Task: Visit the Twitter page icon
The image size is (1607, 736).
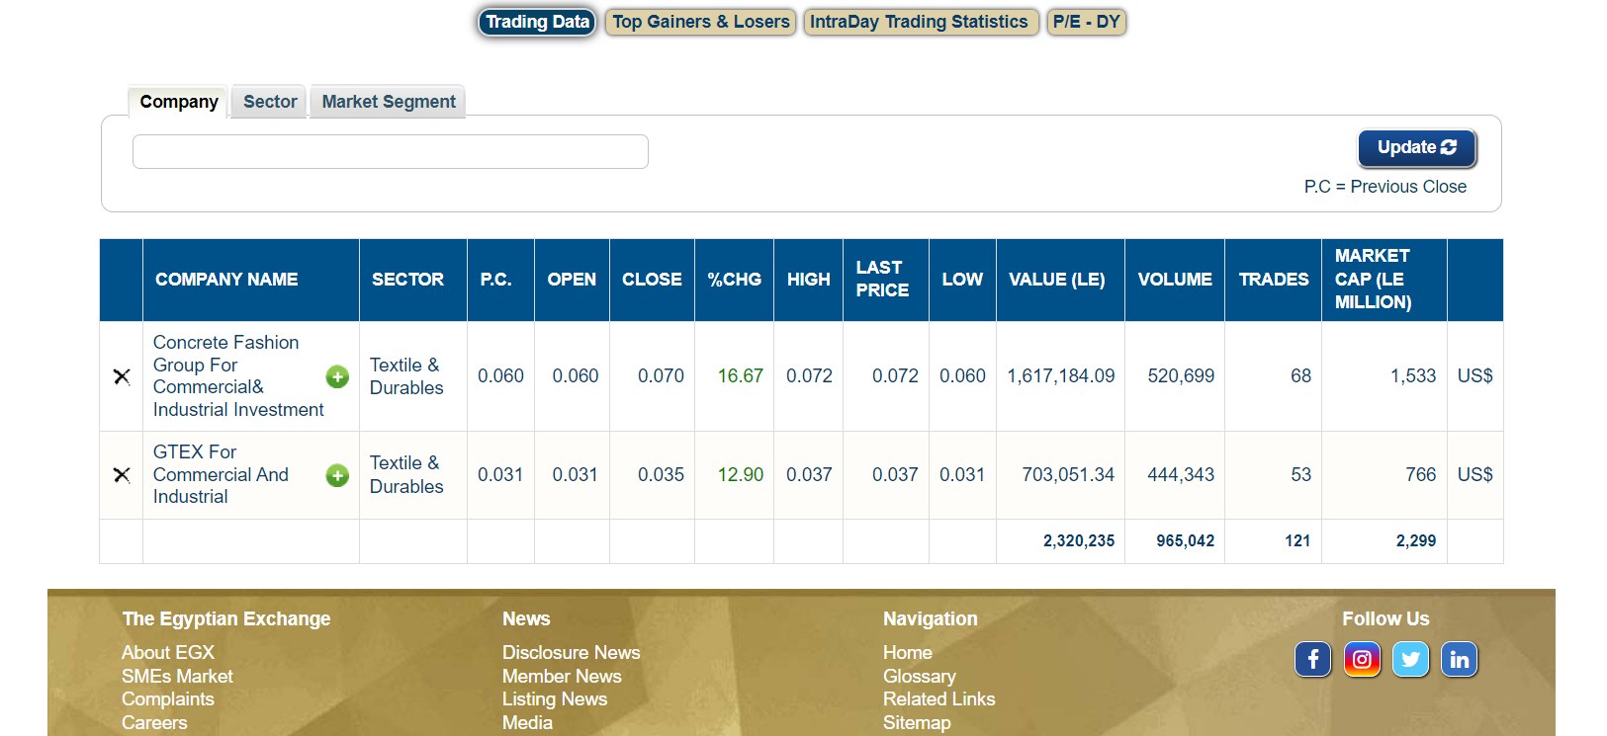Action: pyautogui.click(x=1410, y=659)
